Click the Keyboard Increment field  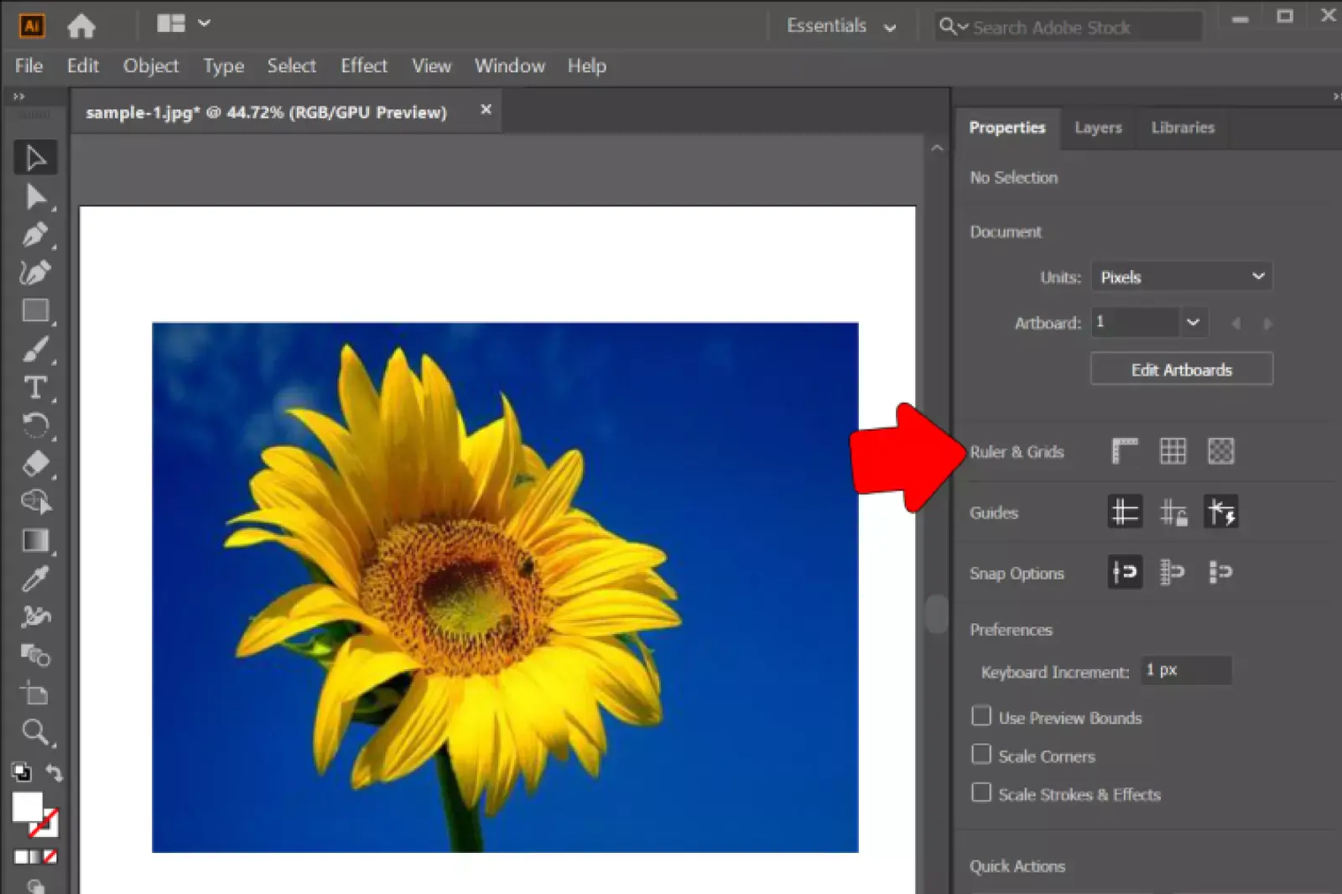(x=1186, y=670)
